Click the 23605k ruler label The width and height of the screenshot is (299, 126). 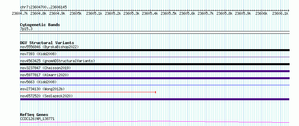[76, 13]
